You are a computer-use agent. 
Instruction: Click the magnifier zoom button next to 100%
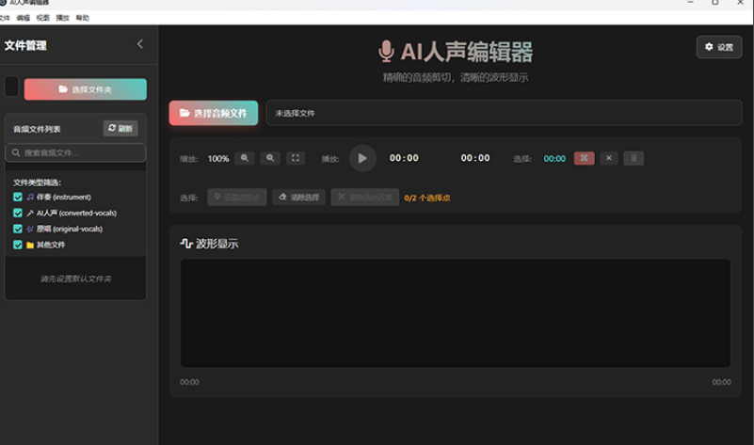[245, 158]
